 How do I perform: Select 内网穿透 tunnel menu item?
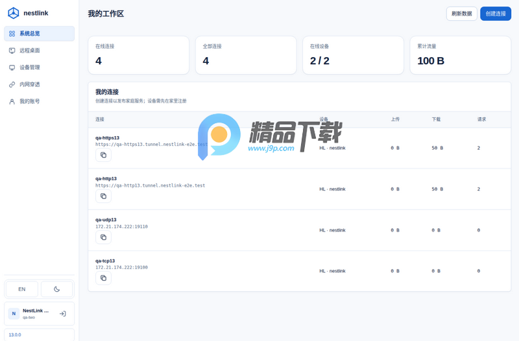point(39,84)
